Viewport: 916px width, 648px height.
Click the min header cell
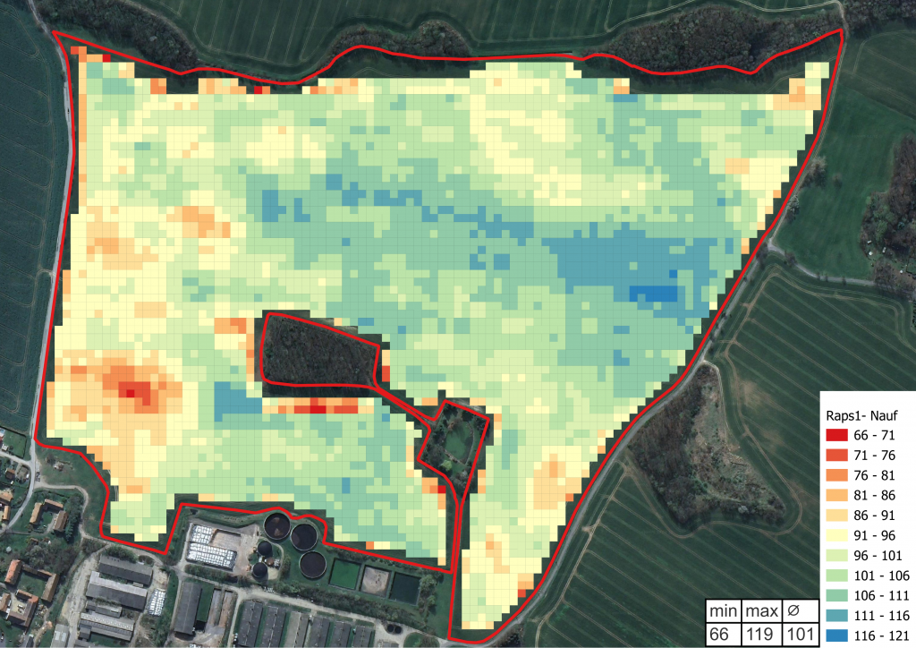point(724,611)
